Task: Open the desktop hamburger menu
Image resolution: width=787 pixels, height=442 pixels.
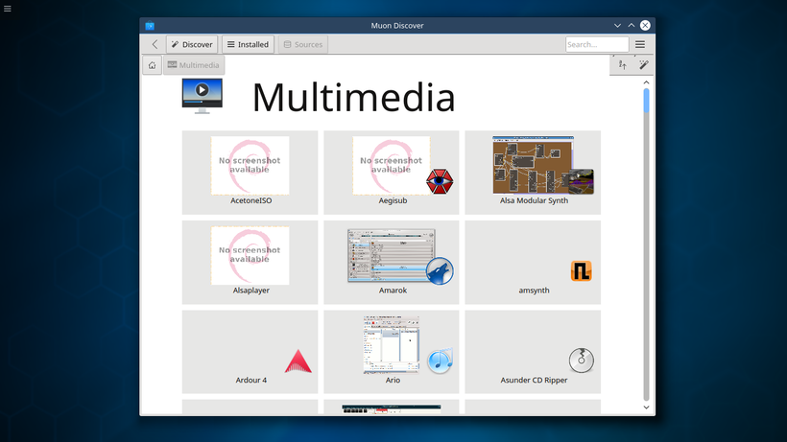Action: tap(8, 9)
